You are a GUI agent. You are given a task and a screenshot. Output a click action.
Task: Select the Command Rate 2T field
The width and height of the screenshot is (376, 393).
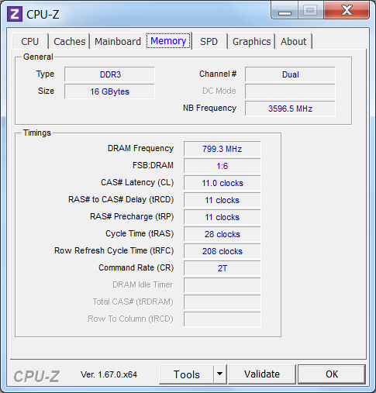click(x=222, y=268)
